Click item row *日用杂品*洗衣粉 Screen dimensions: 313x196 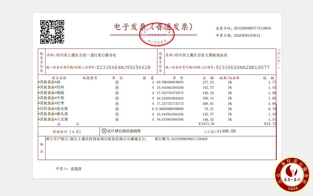(157, 109)
